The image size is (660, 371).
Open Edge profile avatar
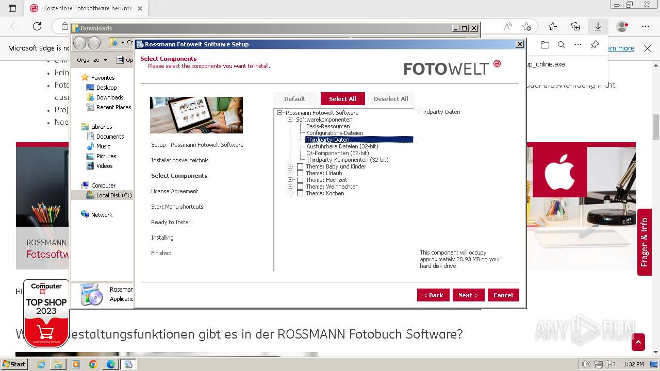[622, 26]
